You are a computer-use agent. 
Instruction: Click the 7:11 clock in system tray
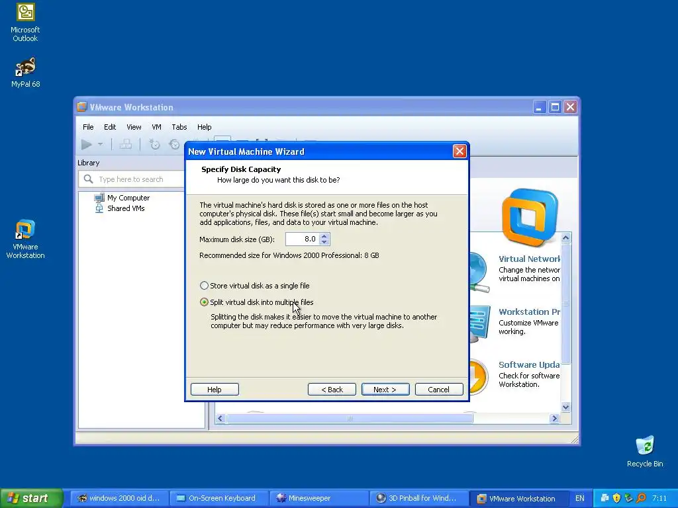click(659, 498)
